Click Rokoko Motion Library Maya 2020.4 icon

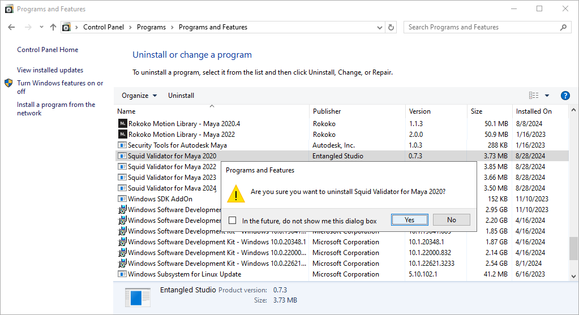(122, 123)
